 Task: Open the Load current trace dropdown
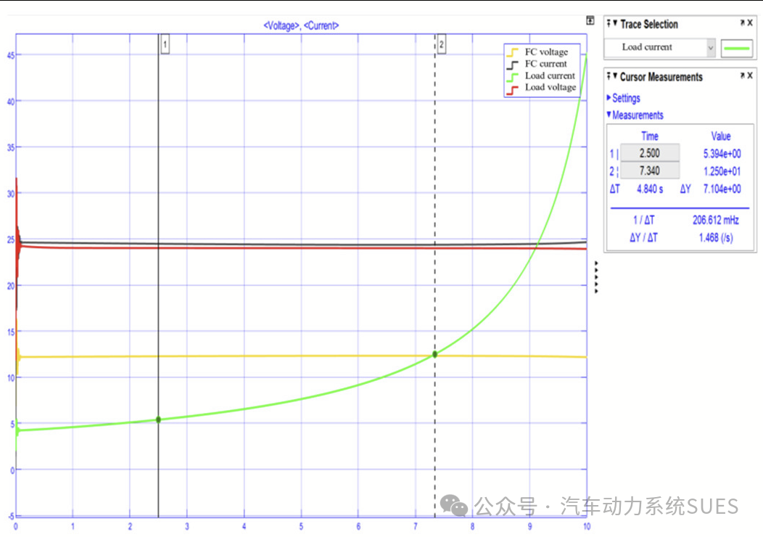[x=711, y=48]
